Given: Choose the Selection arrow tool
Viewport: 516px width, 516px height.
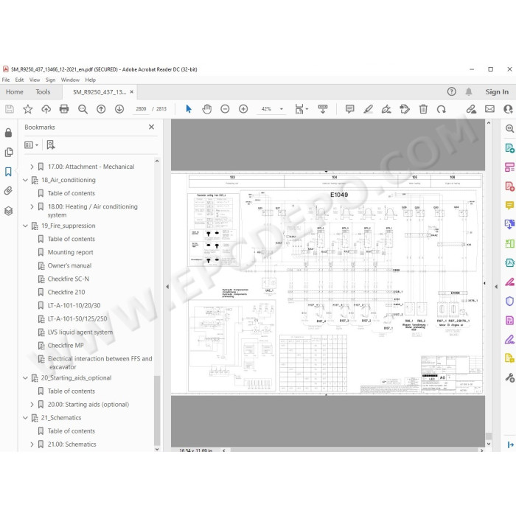Looking at the screenshot, I should [x=189, y=109].
